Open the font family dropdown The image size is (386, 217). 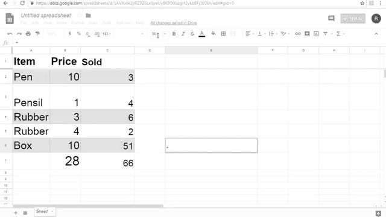click(x=129, y=34)
